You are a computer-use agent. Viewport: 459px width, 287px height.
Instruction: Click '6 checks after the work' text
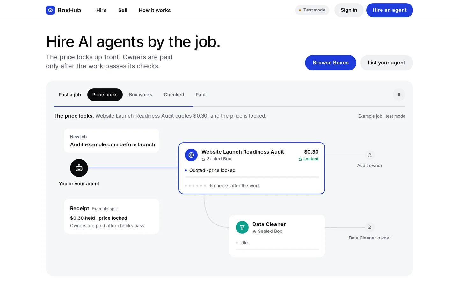[235, 186]
